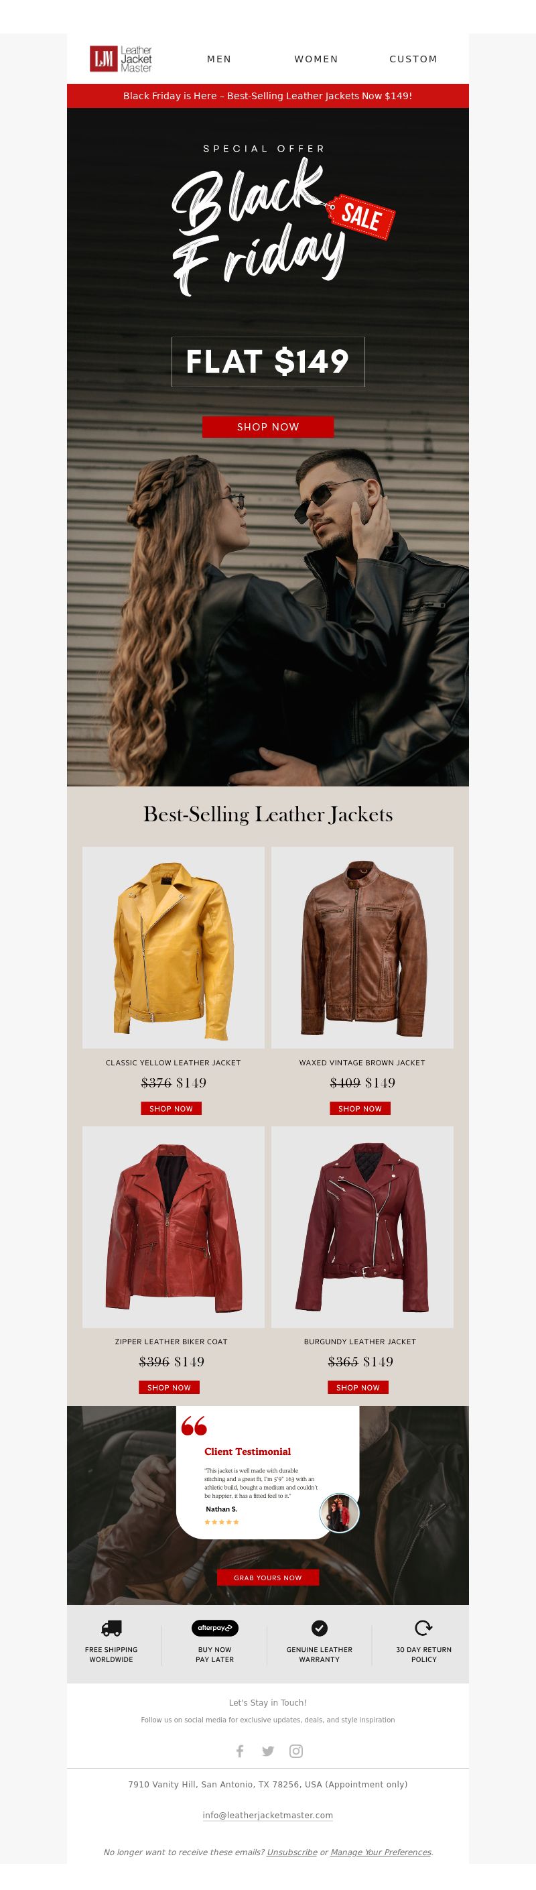Image resolution: width=536 pixels, height=1890 pixels.
Task: Open the Burgundy Leather Jacket image
Action: click(362, 1227)
